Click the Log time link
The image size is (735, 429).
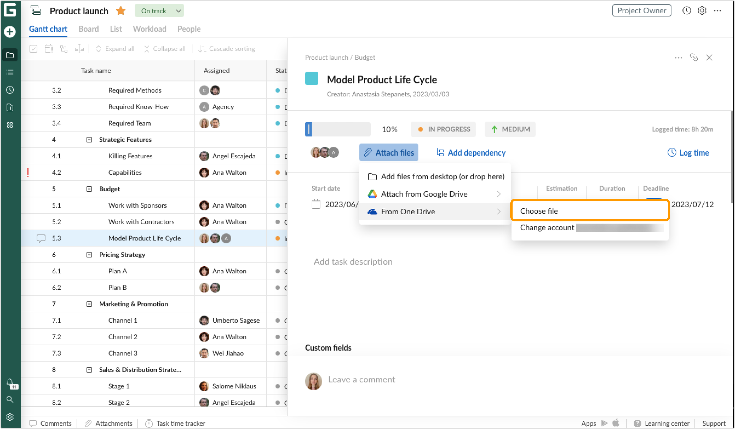[x=688, y=153]
